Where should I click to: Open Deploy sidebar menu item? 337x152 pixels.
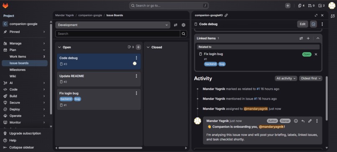pos(24,109)
